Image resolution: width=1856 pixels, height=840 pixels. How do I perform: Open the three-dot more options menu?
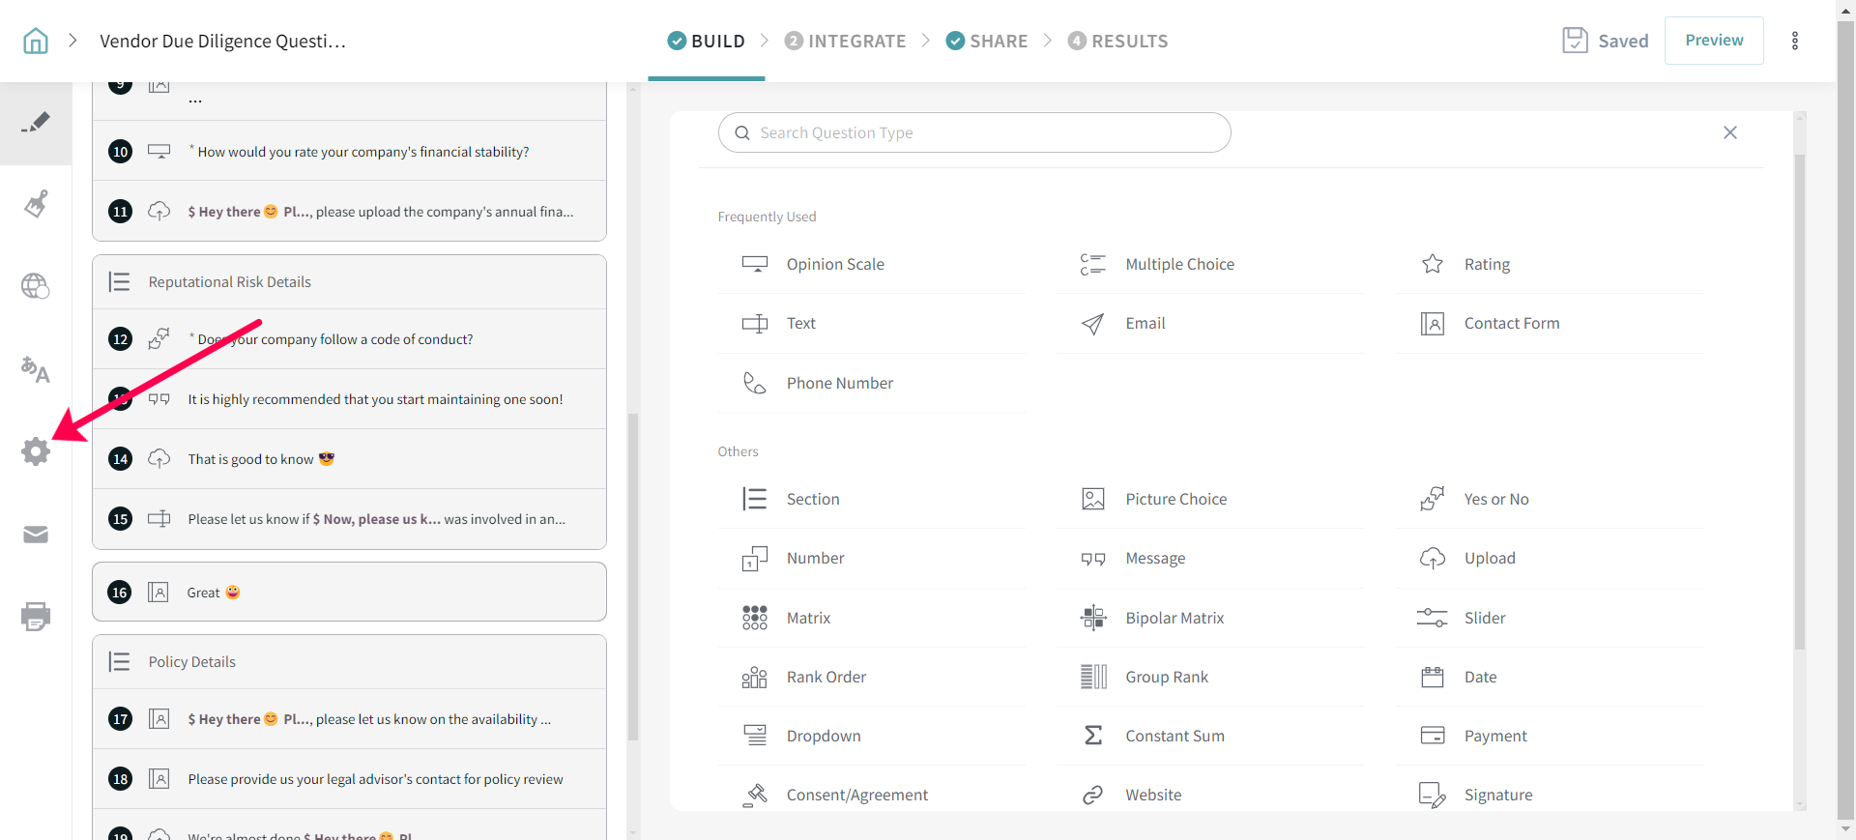pos(1795,41)
